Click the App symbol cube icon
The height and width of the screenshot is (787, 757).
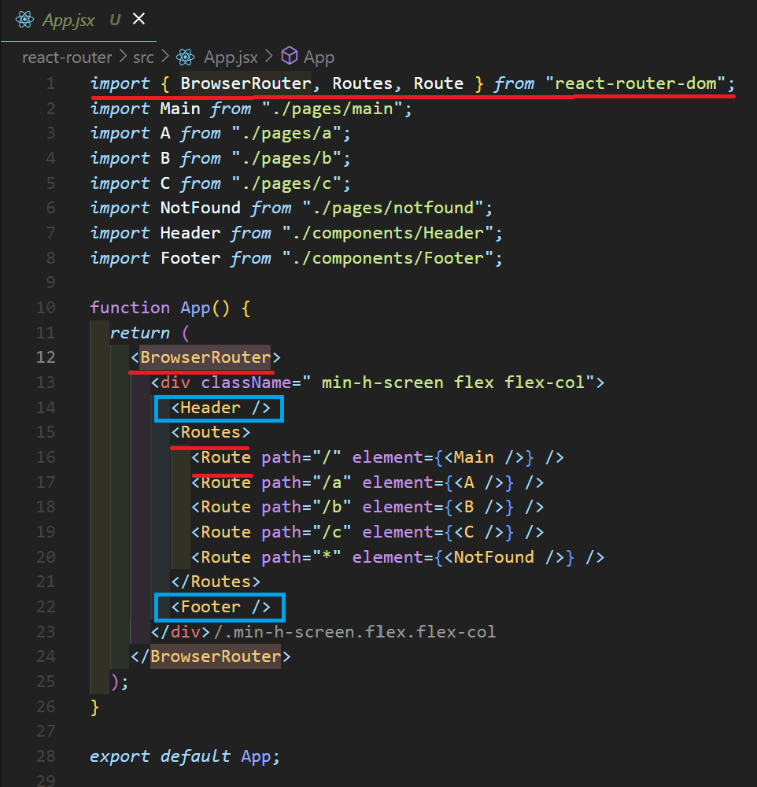point(289,56)
